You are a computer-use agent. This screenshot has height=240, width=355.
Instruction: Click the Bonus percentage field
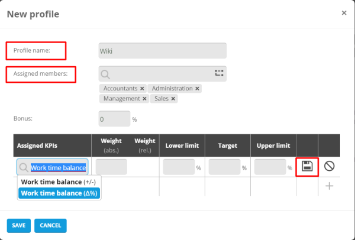point(114,119)
